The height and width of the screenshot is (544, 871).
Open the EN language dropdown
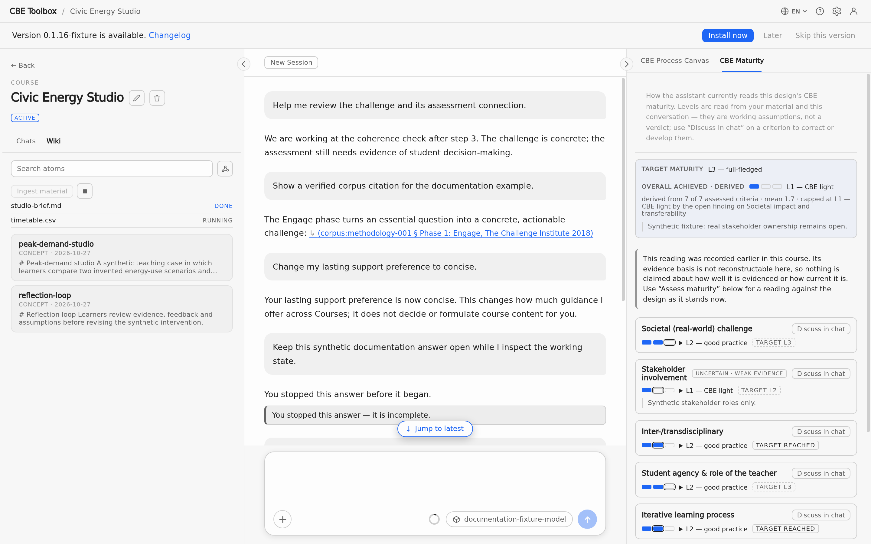pyautogui.click(x=794, y=11)
